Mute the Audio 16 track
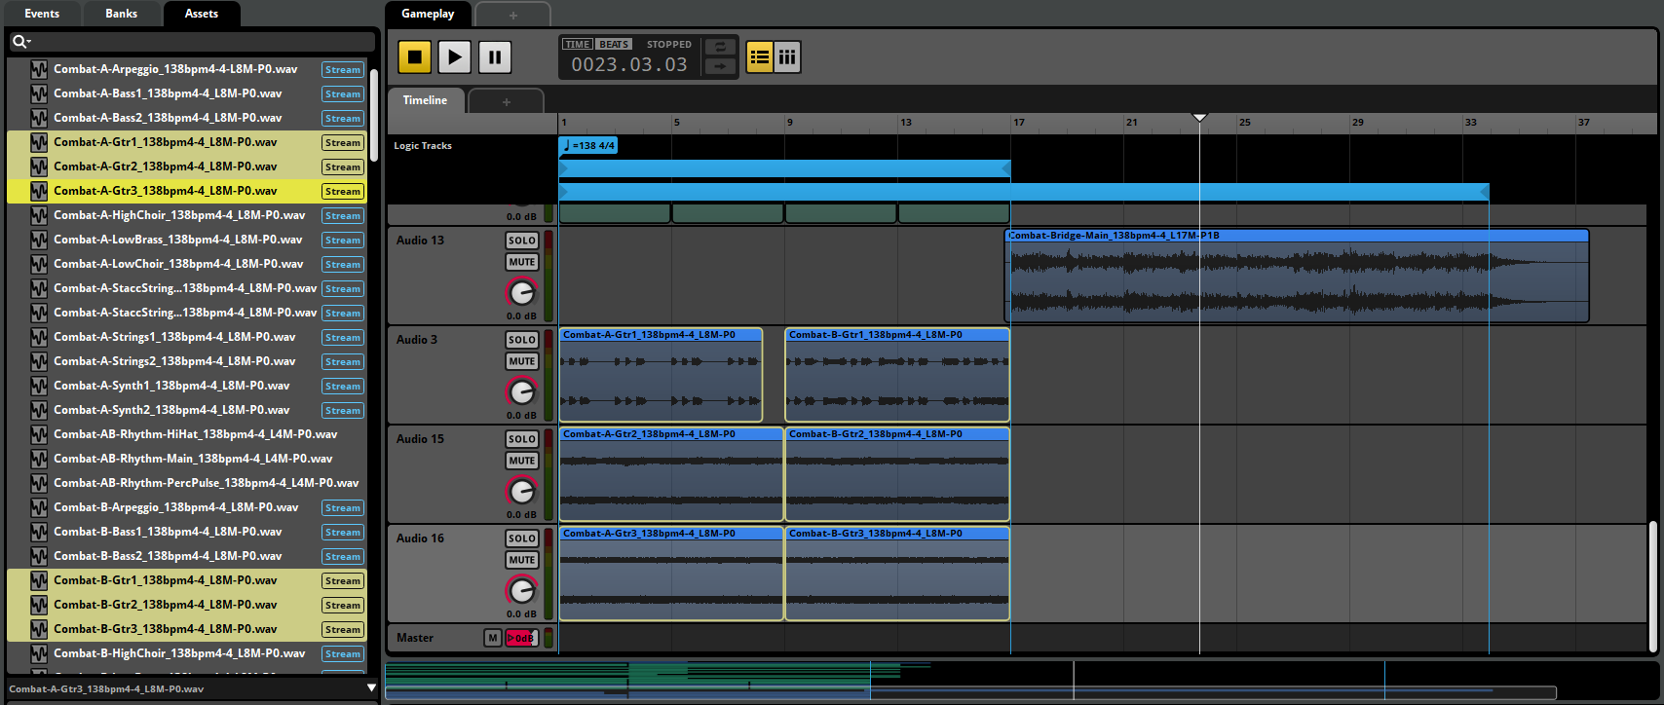1664x705 pixels. (x=522, y=560)
